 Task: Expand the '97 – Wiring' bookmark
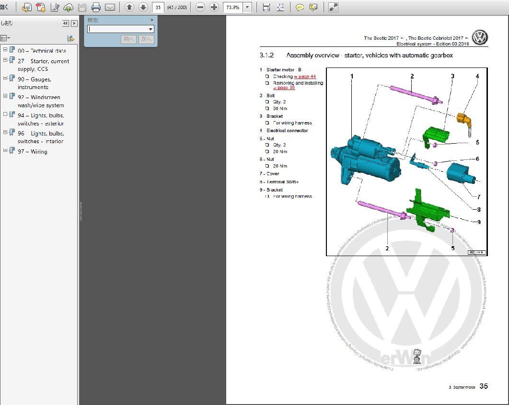click(5, 150)
